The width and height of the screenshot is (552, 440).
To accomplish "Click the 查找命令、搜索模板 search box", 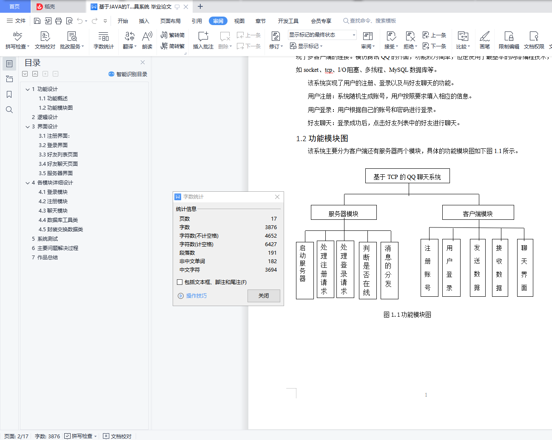I will 370,21.
